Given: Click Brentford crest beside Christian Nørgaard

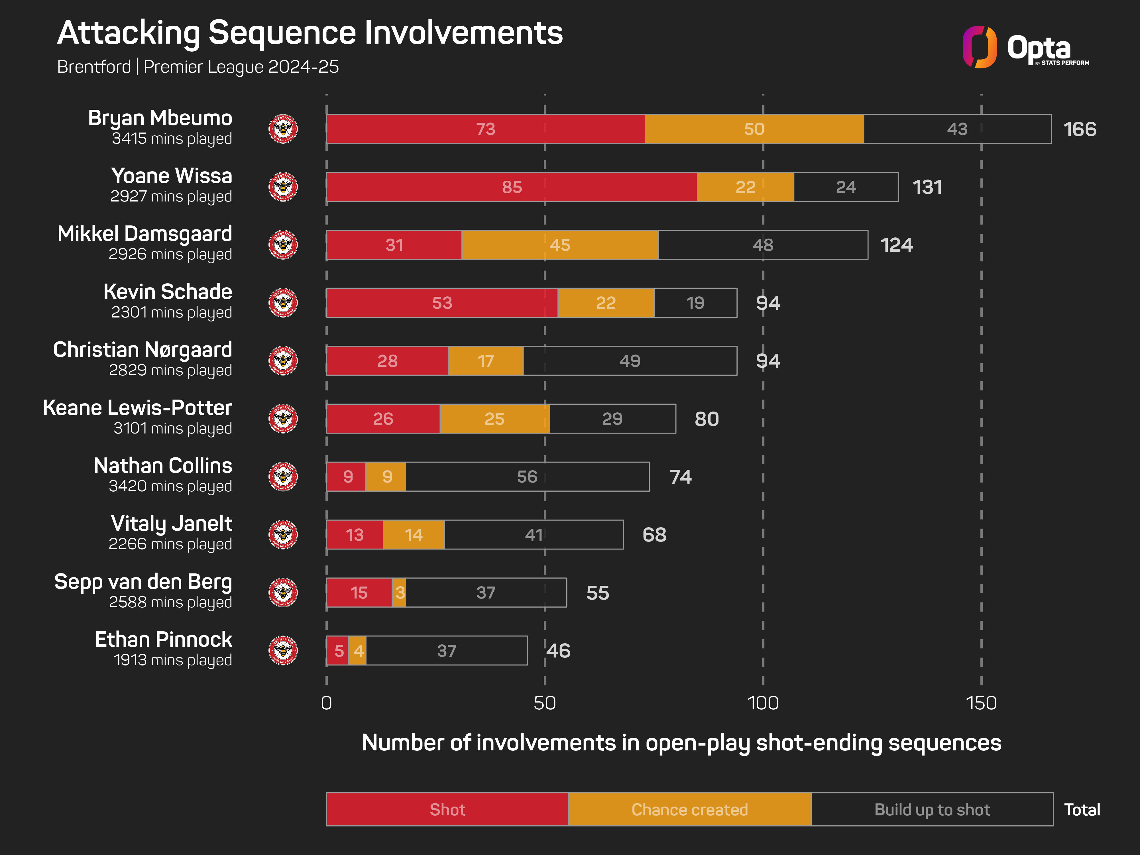Looking at the screenshot, I should (283, 361).
